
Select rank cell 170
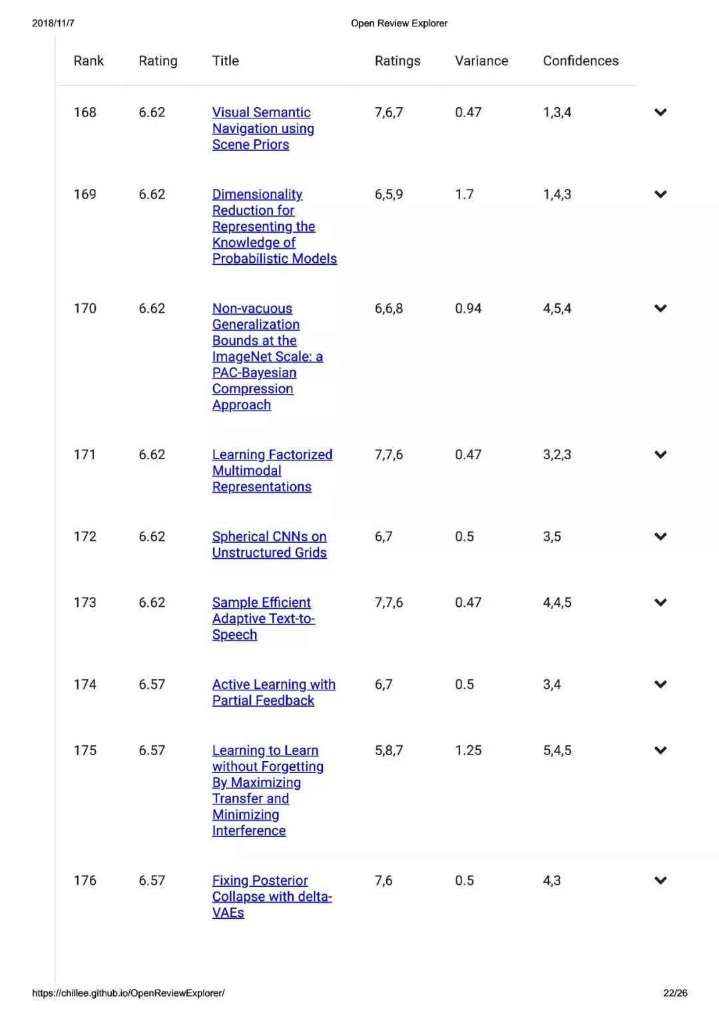[85, 308]
